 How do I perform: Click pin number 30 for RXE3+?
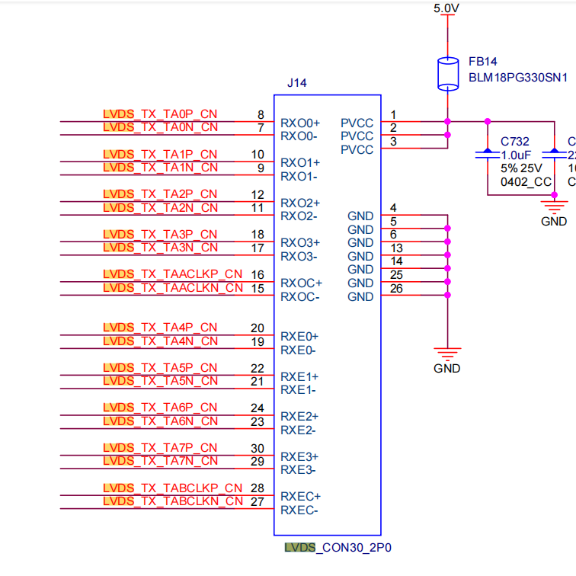tap(258, 448)
